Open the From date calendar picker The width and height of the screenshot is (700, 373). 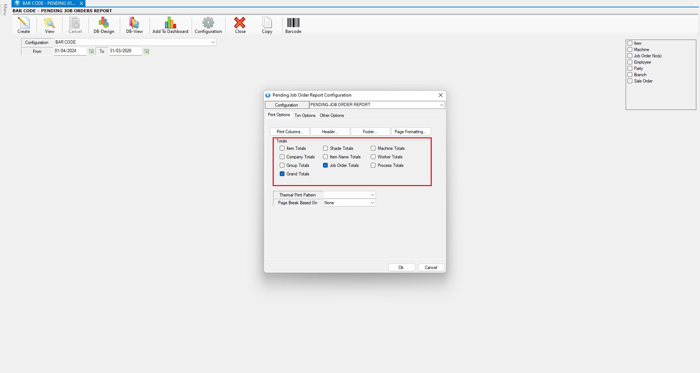[91, 51]
